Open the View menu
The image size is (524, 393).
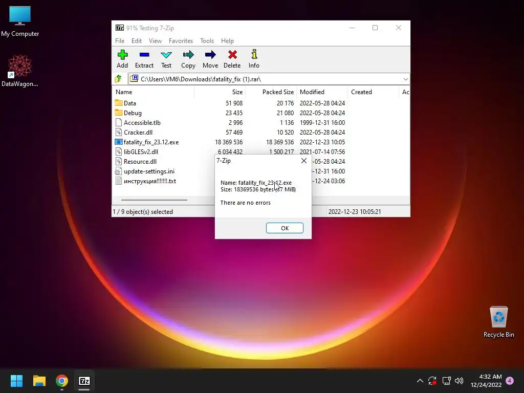(x=155, y=41)
